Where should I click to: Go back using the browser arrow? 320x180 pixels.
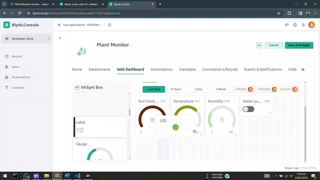pyautogui.click(x=4, y=13)
